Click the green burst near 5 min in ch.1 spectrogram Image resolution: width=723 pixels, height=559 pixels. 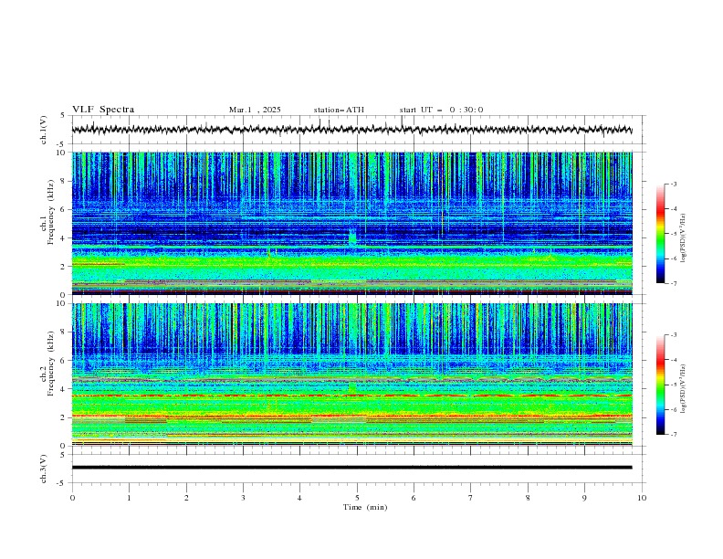pos(352,238)
